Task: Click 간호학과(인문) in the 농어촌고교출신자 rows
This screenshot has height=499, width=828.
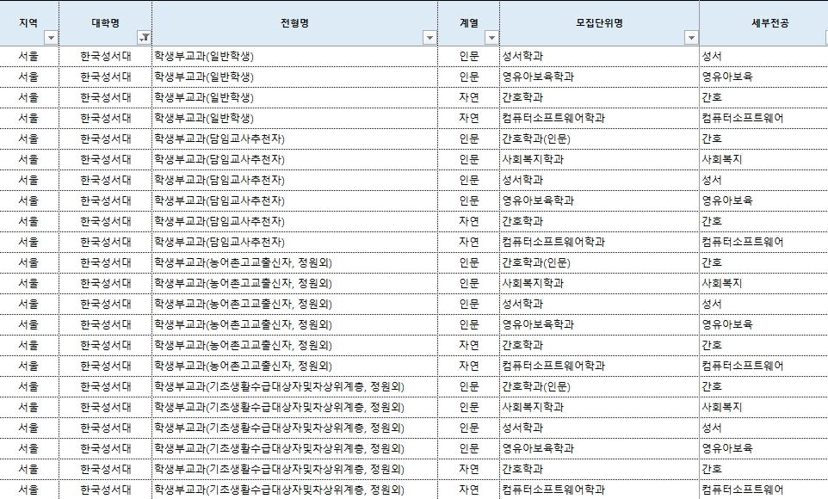Action: 535,262
